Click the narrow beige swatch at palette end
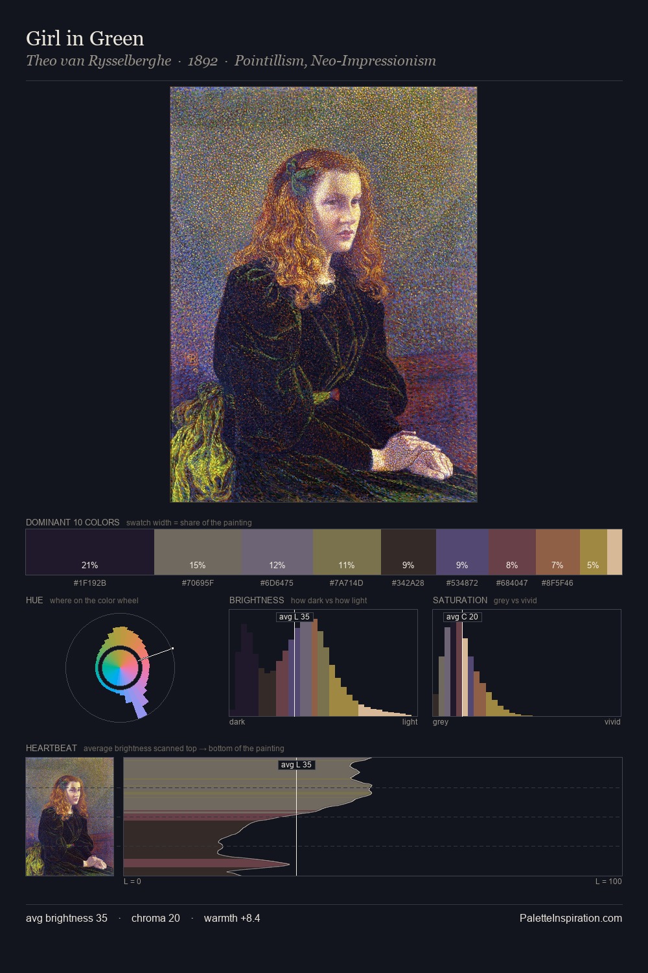Image resolution: width=648 pixels, height=973 pixels. [614, 552]
